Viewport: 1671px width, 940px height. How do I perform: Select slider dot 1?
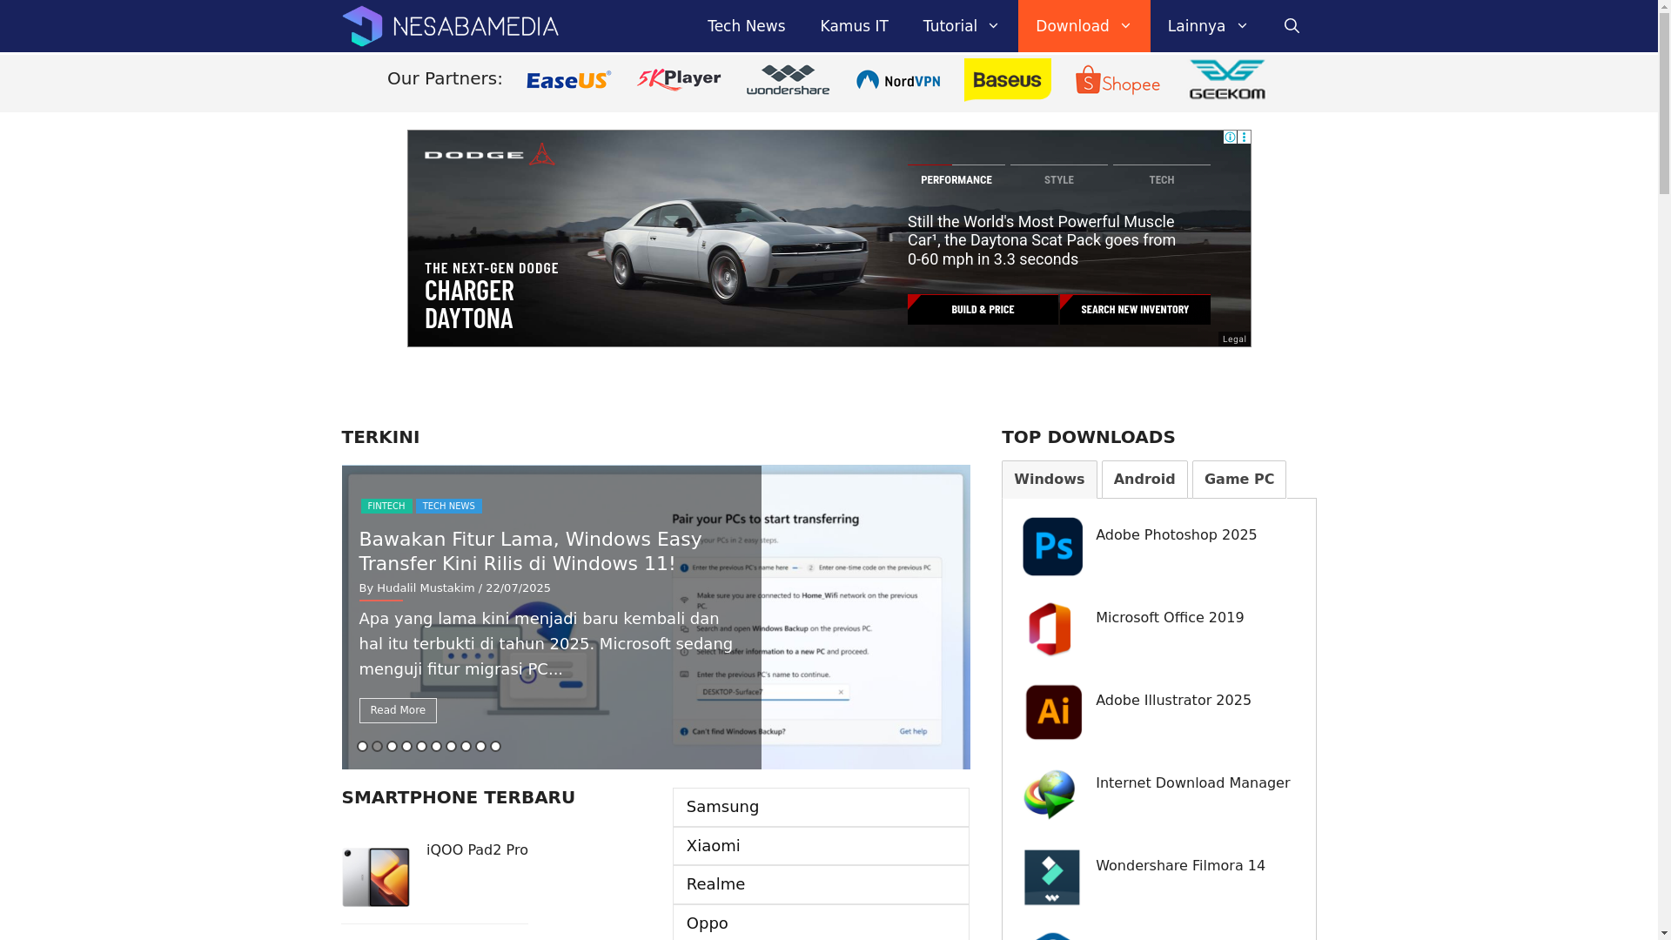[362, 747]
